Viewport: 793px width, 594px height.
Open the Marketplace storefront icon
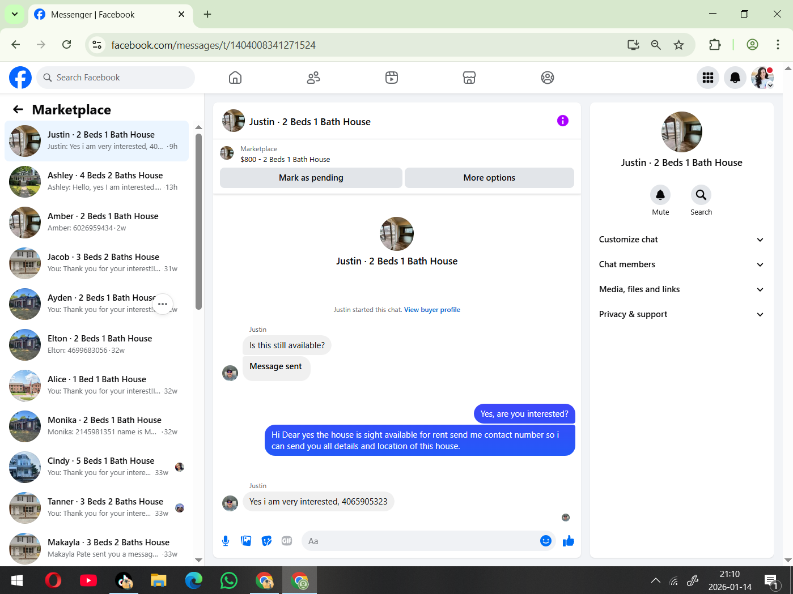[x=469, y=78]
